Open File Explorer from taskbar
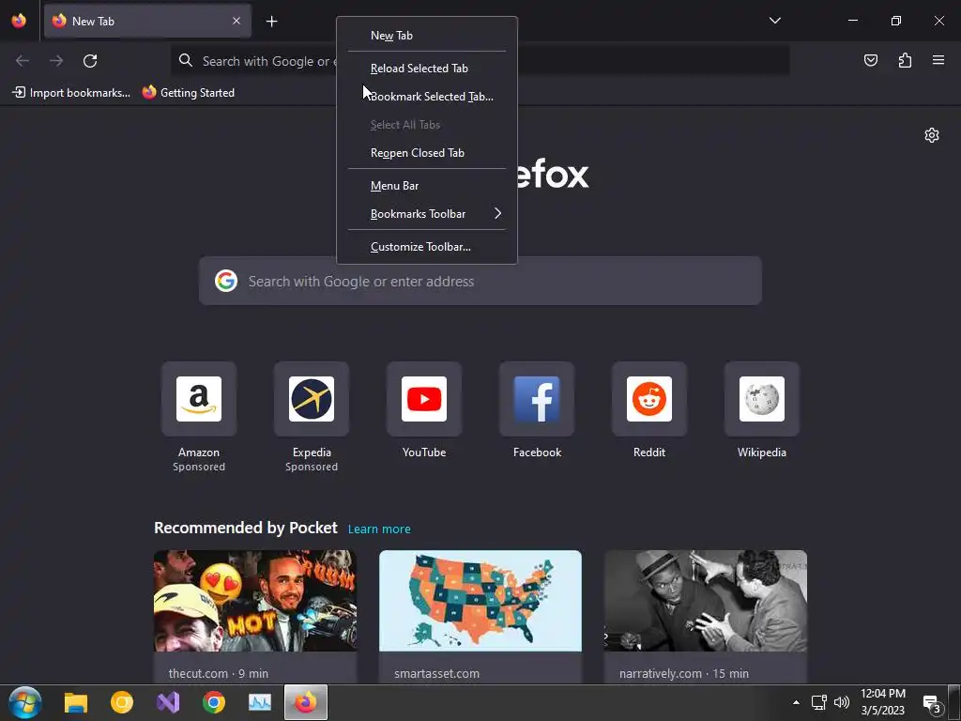This screenshot has height=721, width=961. [76, 702]
